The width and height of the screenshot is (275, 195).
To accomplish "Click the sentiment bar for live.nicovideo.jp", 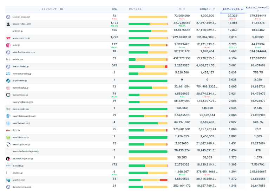I will tap(148, 67).
